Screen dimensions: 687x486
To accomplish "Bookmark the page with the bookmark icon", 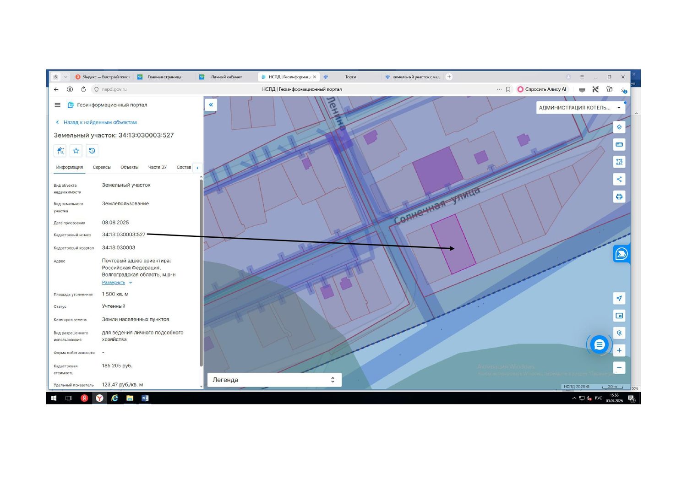I will point(508,89).
